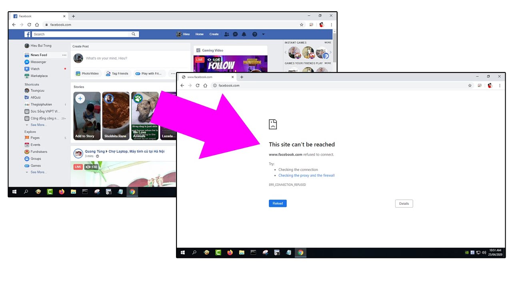Open Events under Explore
Viewport: 512px width, 288px height.
tap(32, 145)
